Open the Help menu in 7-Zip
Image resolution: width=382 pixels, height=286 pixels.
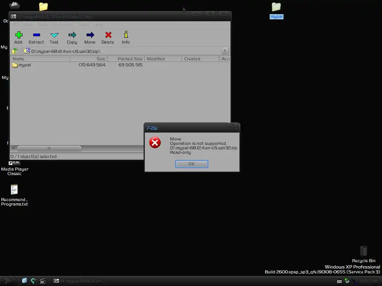point(98,25)
